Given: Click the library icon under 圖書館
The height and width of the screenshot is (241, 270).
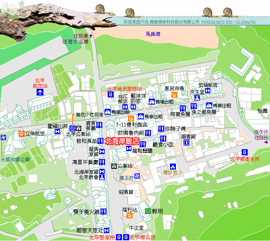Looking at the screenshot, I should 187,142.
